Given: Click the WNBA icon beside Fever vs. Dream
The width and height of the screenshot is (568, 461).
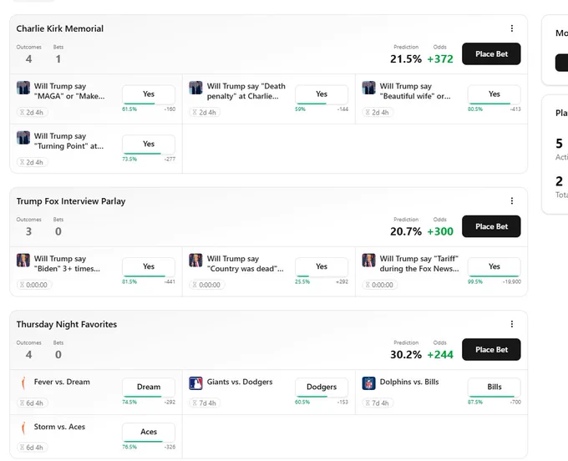Looking at the screenshot, I should coord(23,383).
